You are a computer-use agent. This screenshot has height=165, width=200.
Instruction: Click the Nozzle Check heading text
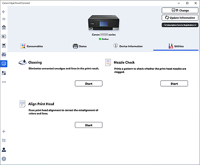124,63
